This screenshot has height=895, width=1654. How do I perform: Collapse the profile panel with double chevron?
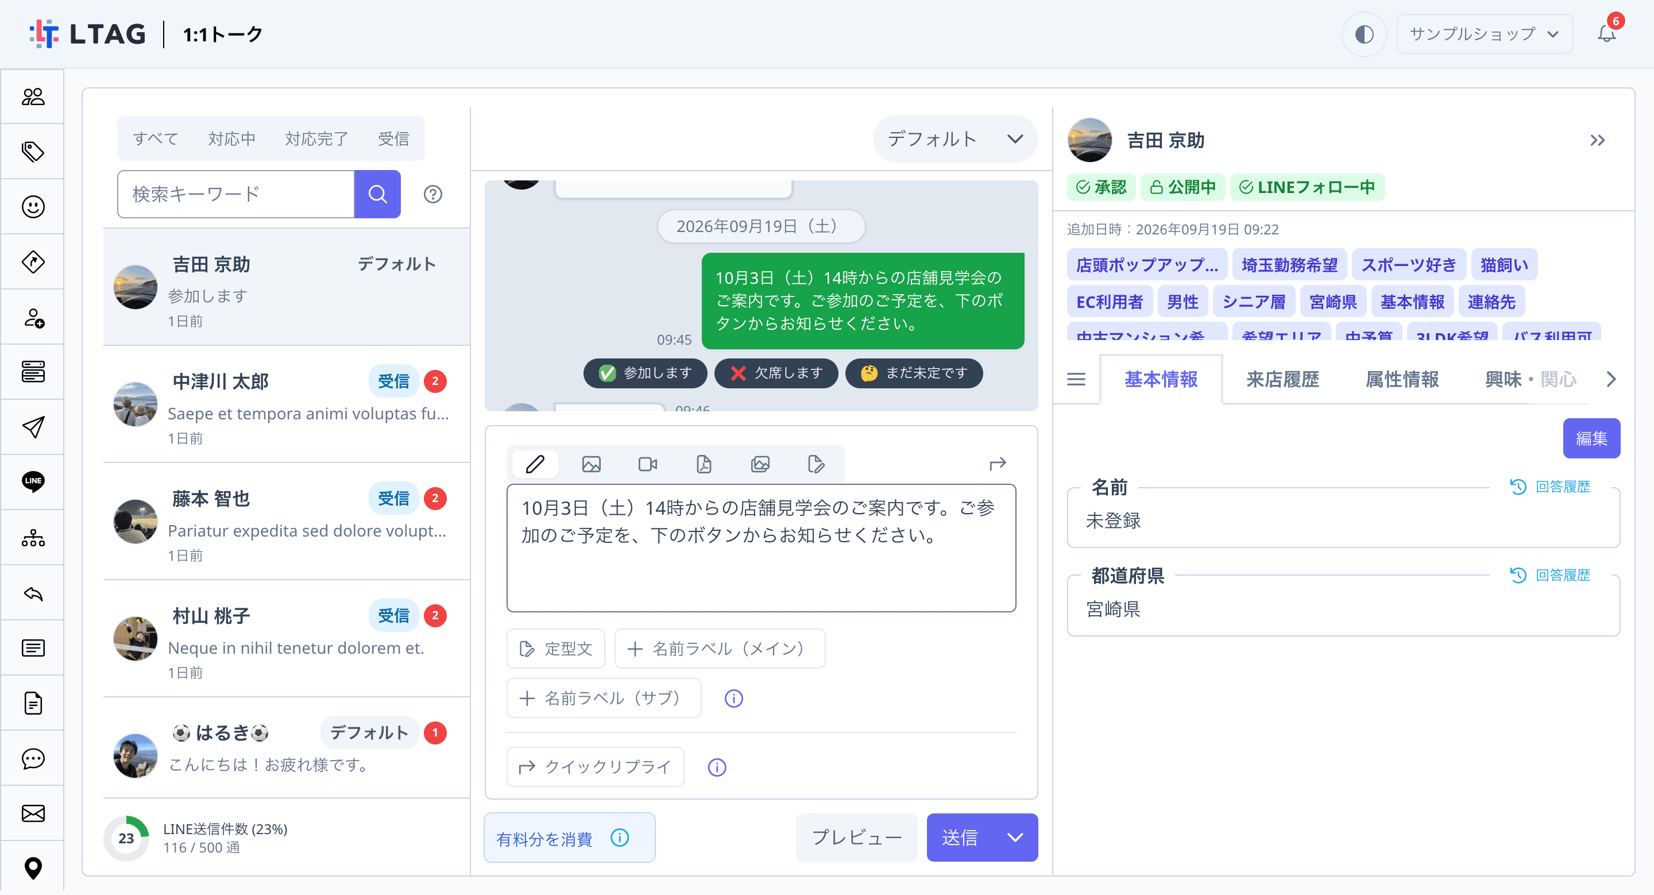(1597, 141)
